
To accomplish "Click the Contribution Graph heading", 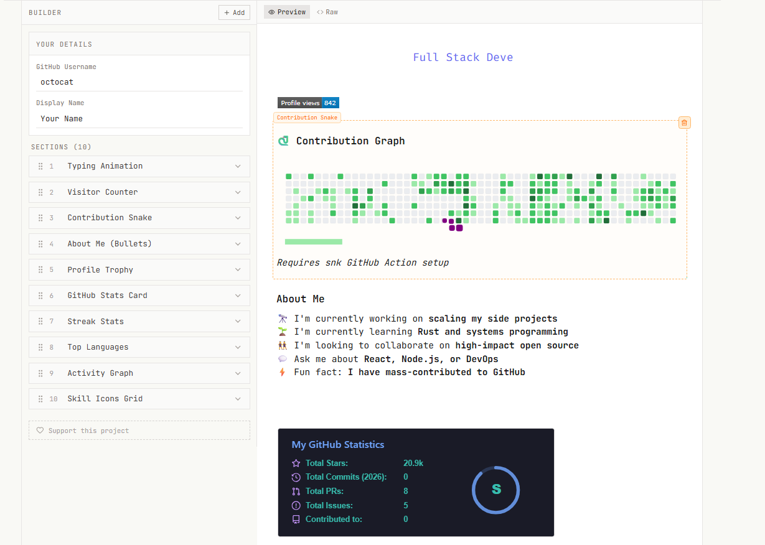I will [x=350, y=141].
